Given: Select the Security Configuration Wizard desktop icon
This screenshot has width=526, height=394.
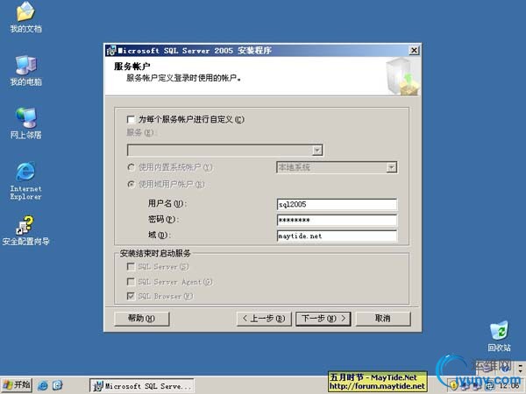Looking at the screenshot, I should click(x=25, y=230).
